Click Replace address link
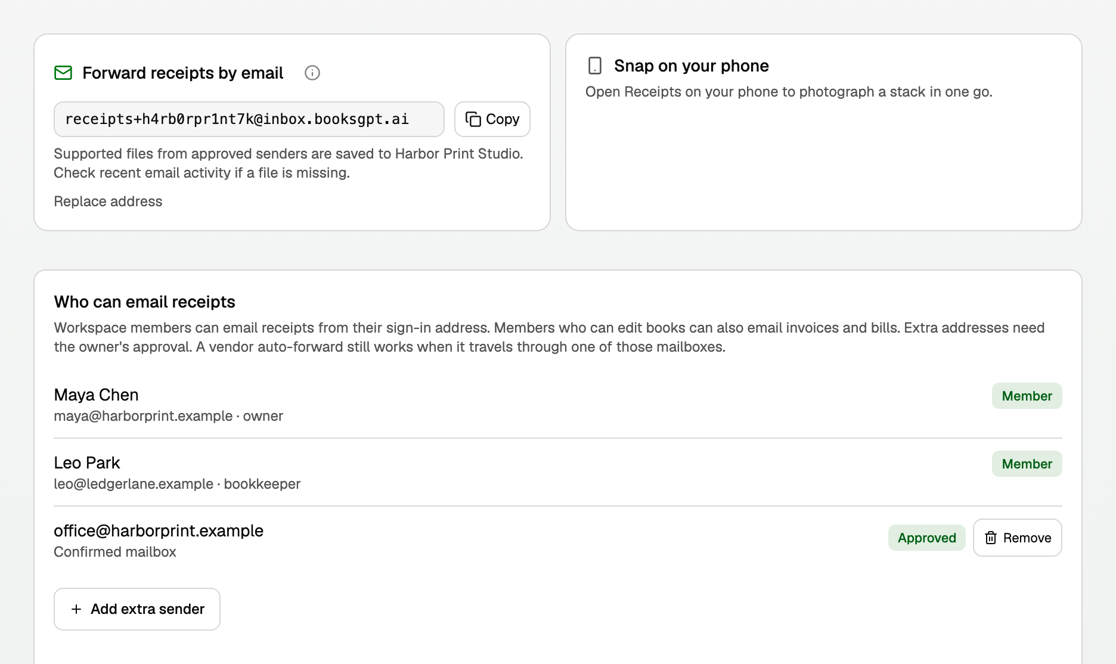Viewport: 1116px width, 664px height. pos(108,201)
